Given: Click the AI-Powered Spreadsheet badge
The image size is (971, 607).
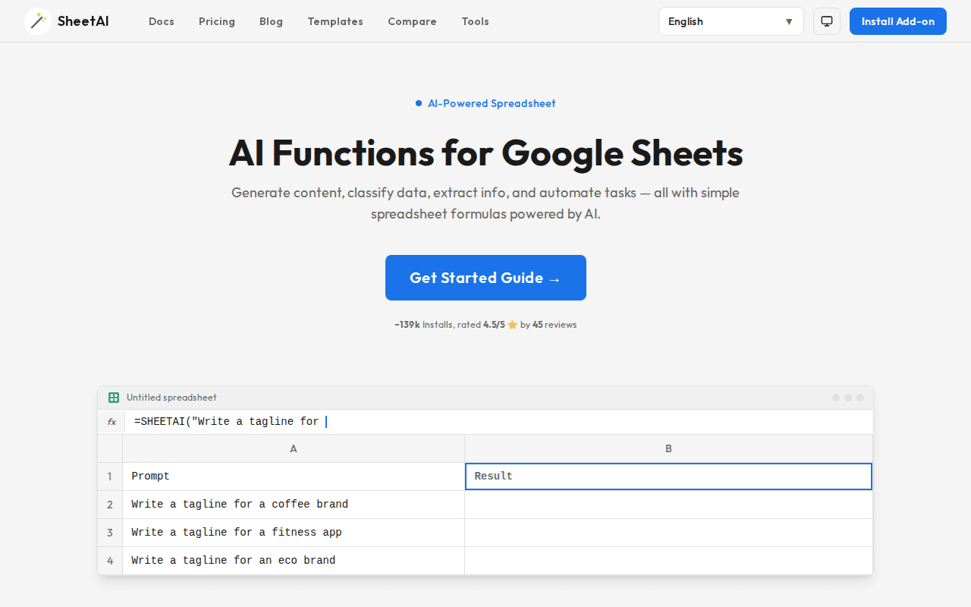Looking at the screenshot, I should click(x=485, y=103).
